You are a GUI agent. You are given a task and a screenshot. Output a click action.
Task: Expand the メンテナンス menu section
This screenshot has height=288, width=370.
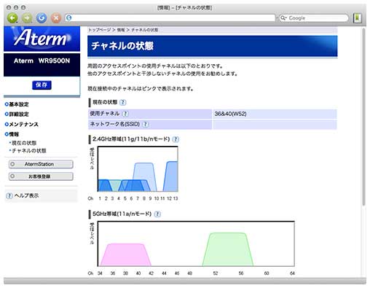point(22,124)
